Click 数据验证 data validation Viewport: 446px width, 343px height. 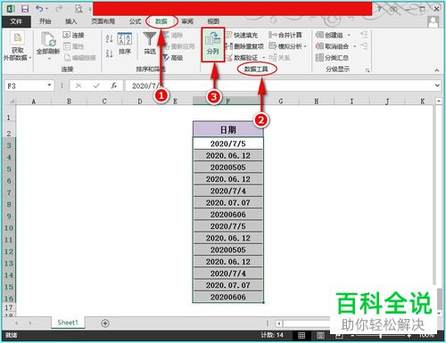(243, 58)
